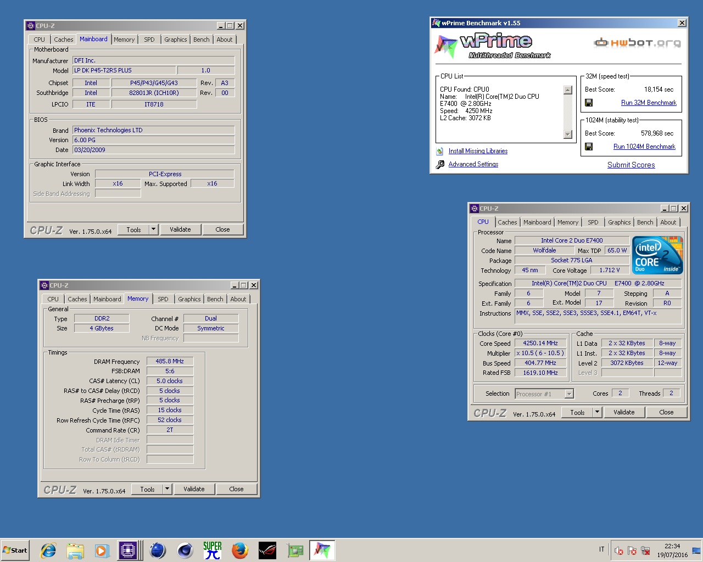Click the network tray icon

pos(645,550)
